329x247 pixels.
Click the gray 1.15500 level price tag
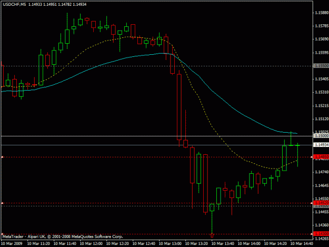point(321,66)
